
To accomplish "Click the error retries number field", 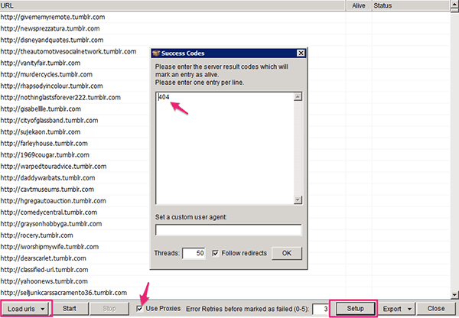I will pyautogui.click(x=321, y=308).
